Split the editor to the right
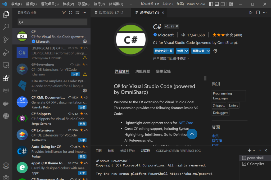Viewport: 271px width, 180px height. (258, 13)
